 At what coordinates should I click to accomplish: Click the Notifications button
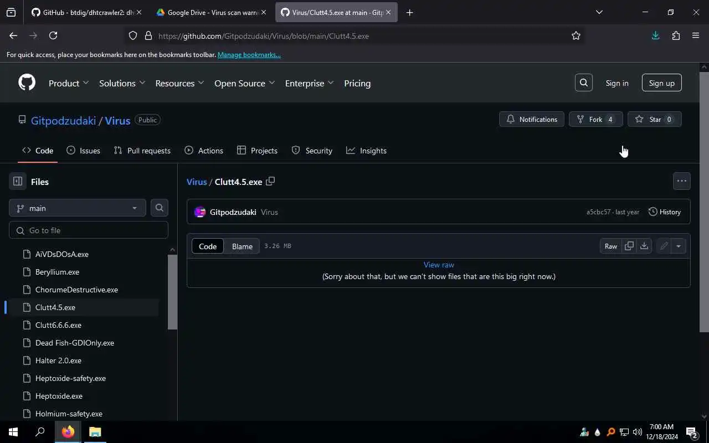(x=532, y=119)
